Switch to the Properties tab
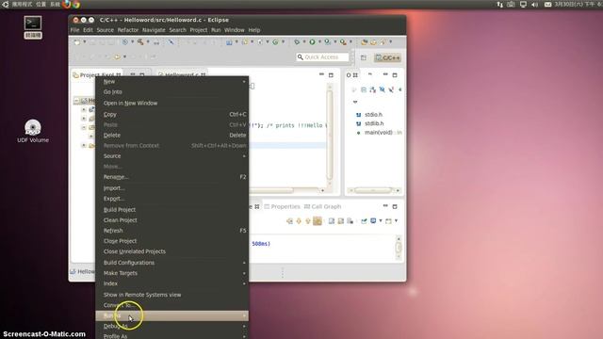 (282, 206)
